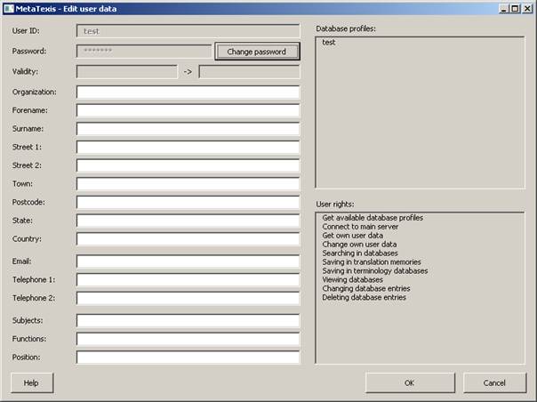Select the Street 1 text box
This screenshot has height=402, width=537.
pos(188,147)
